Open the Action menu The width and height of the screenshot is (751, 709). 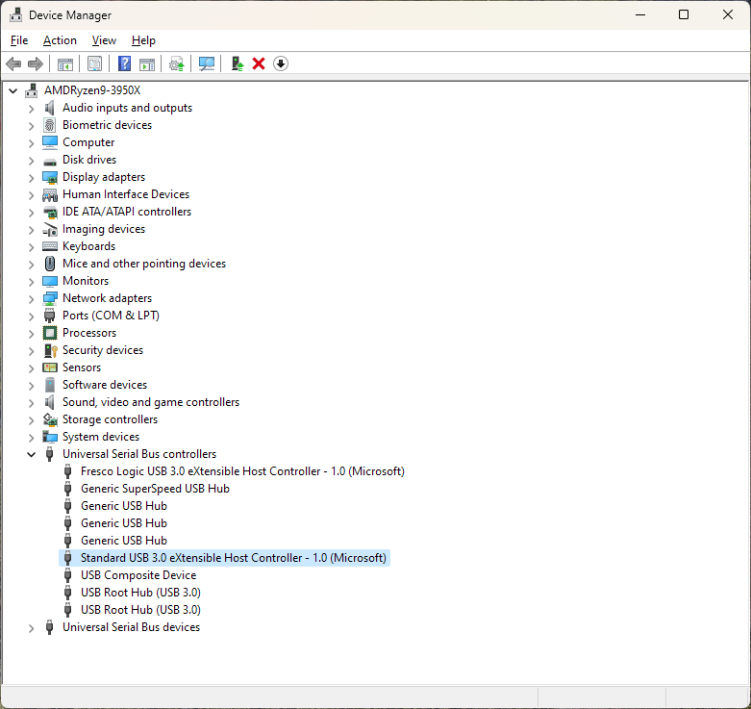[x=60, y=40]
